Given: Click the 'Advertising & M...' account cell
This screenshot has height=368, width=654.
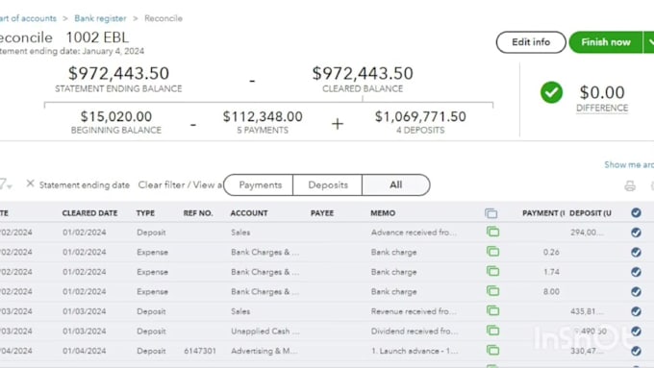Looking at the screenshot, I should click(x=264, y=351).
